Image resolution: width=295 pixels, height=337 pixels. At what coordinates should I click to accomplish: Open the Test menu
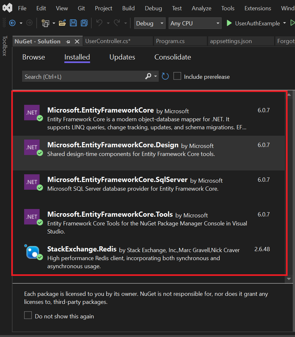click(x=177, y=8)
